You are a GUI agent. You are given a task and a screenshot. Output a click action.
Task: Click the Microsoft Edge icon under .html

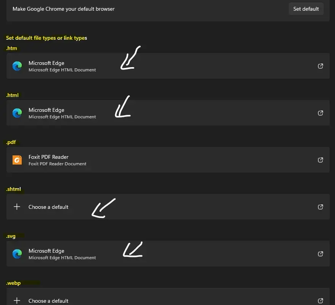point(17,113)
